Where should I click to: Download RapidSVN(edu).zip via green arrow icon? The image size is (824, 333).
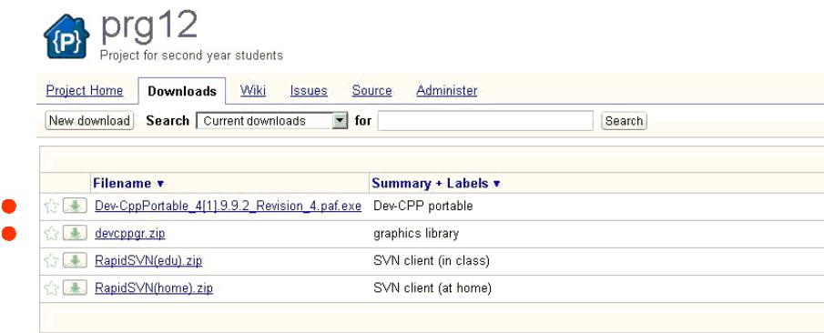click(x=75, y=260)
